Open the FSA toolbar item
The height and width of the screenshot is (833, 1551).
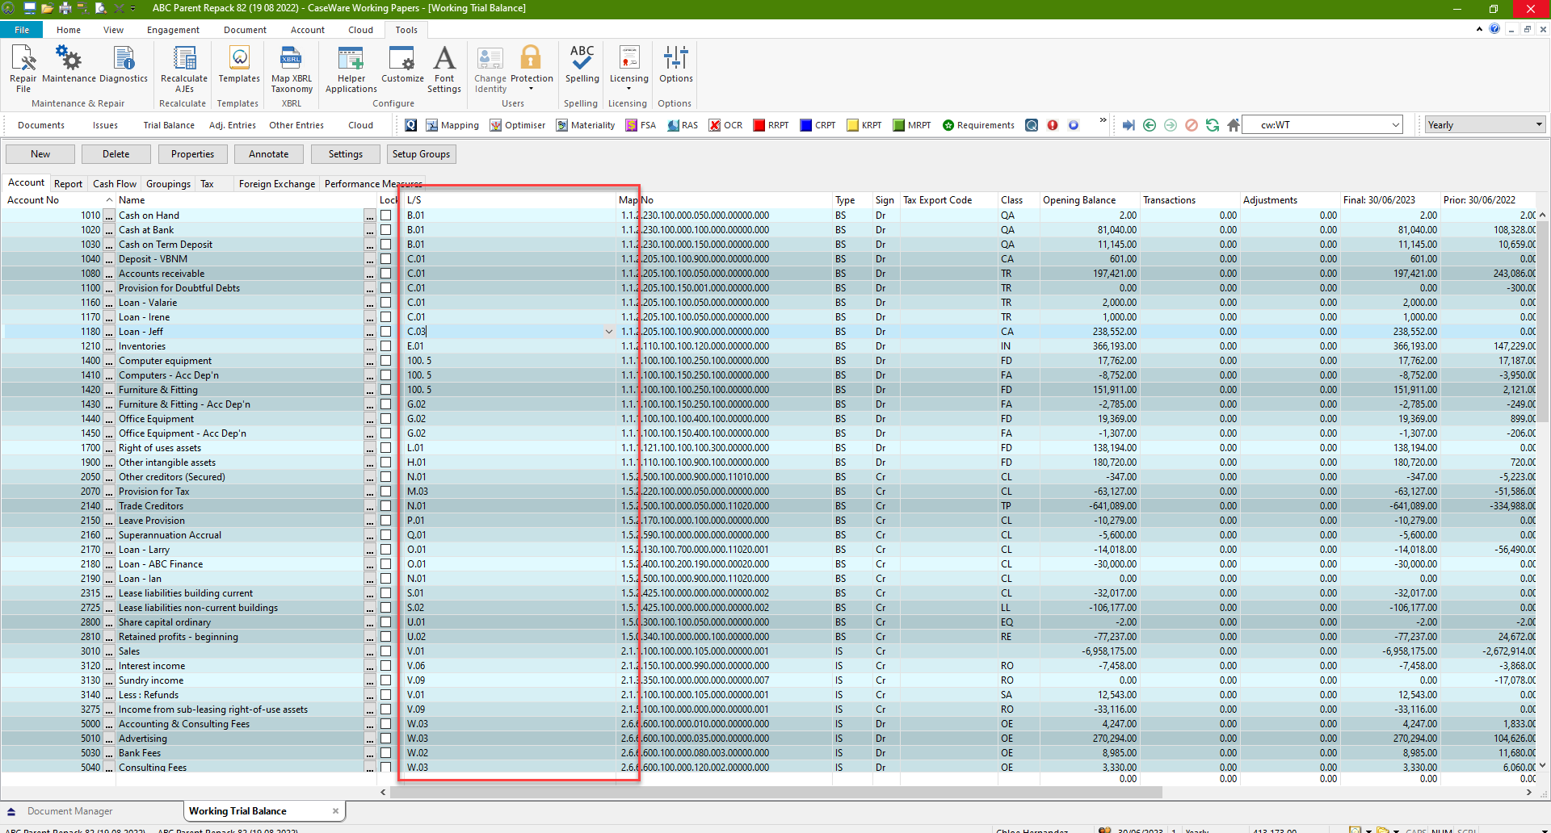click(641, 125)
